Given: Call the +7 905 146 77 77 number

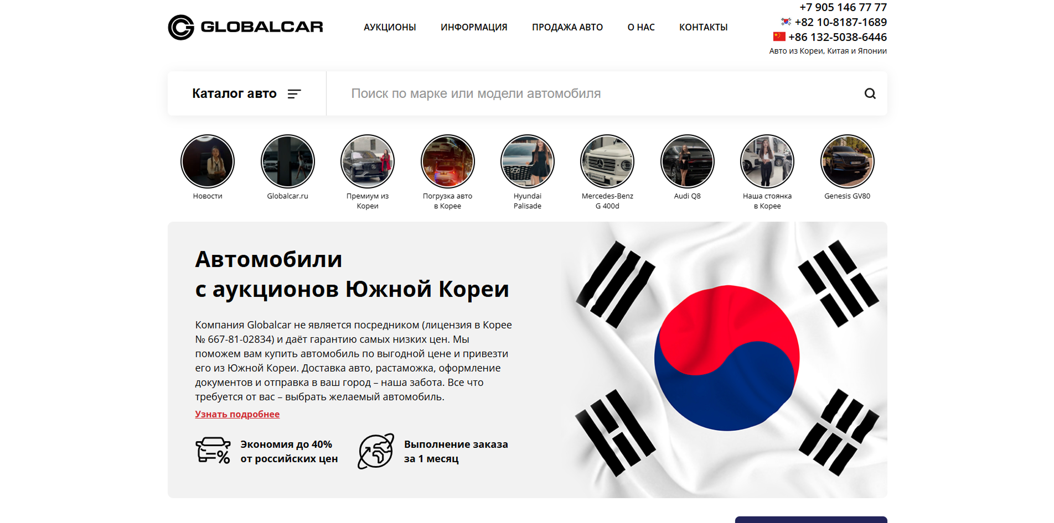Looking at the screenshot, I should point(843,7).
